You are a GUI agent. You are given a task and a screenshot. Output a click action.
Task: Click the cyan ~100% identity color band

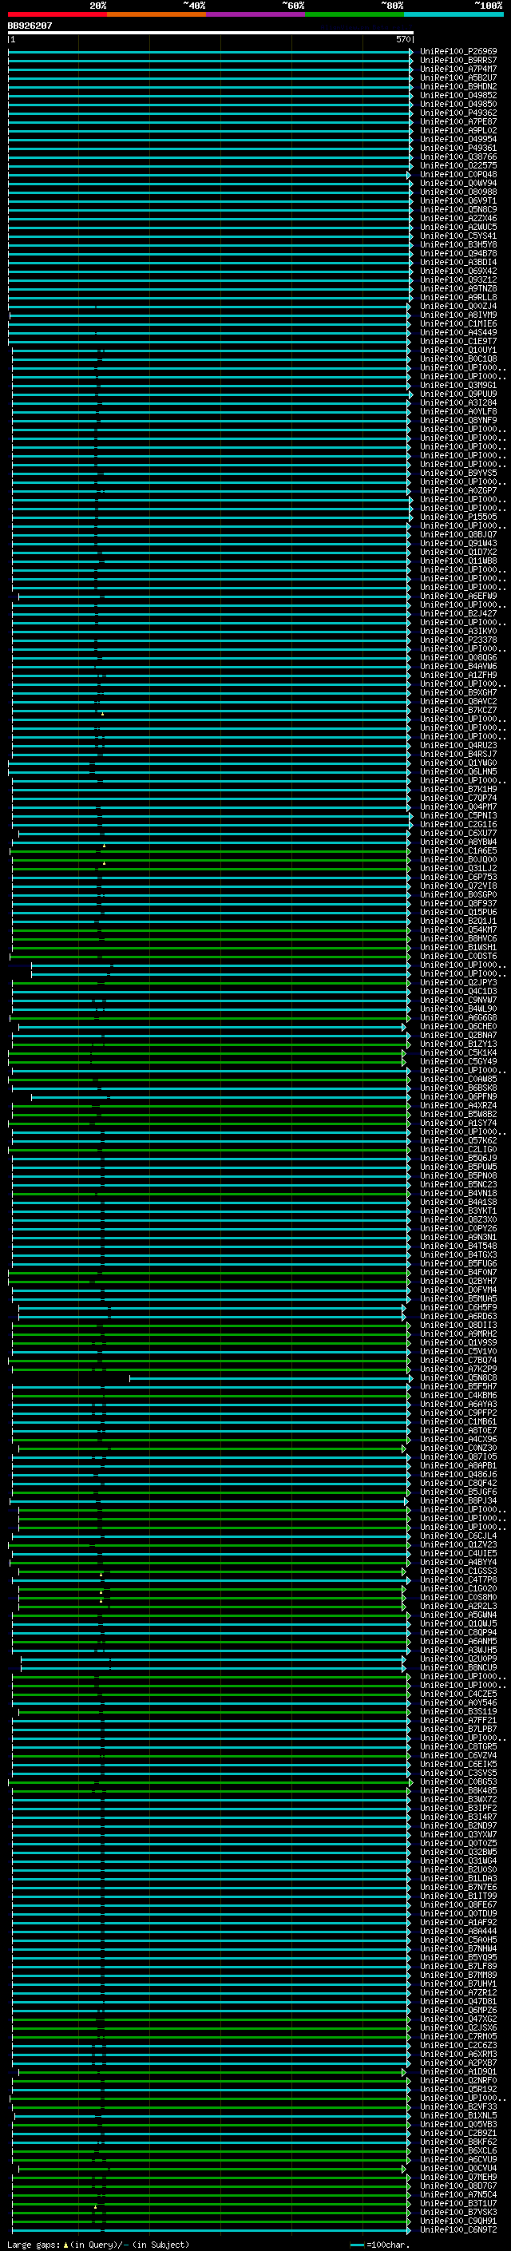454,14
